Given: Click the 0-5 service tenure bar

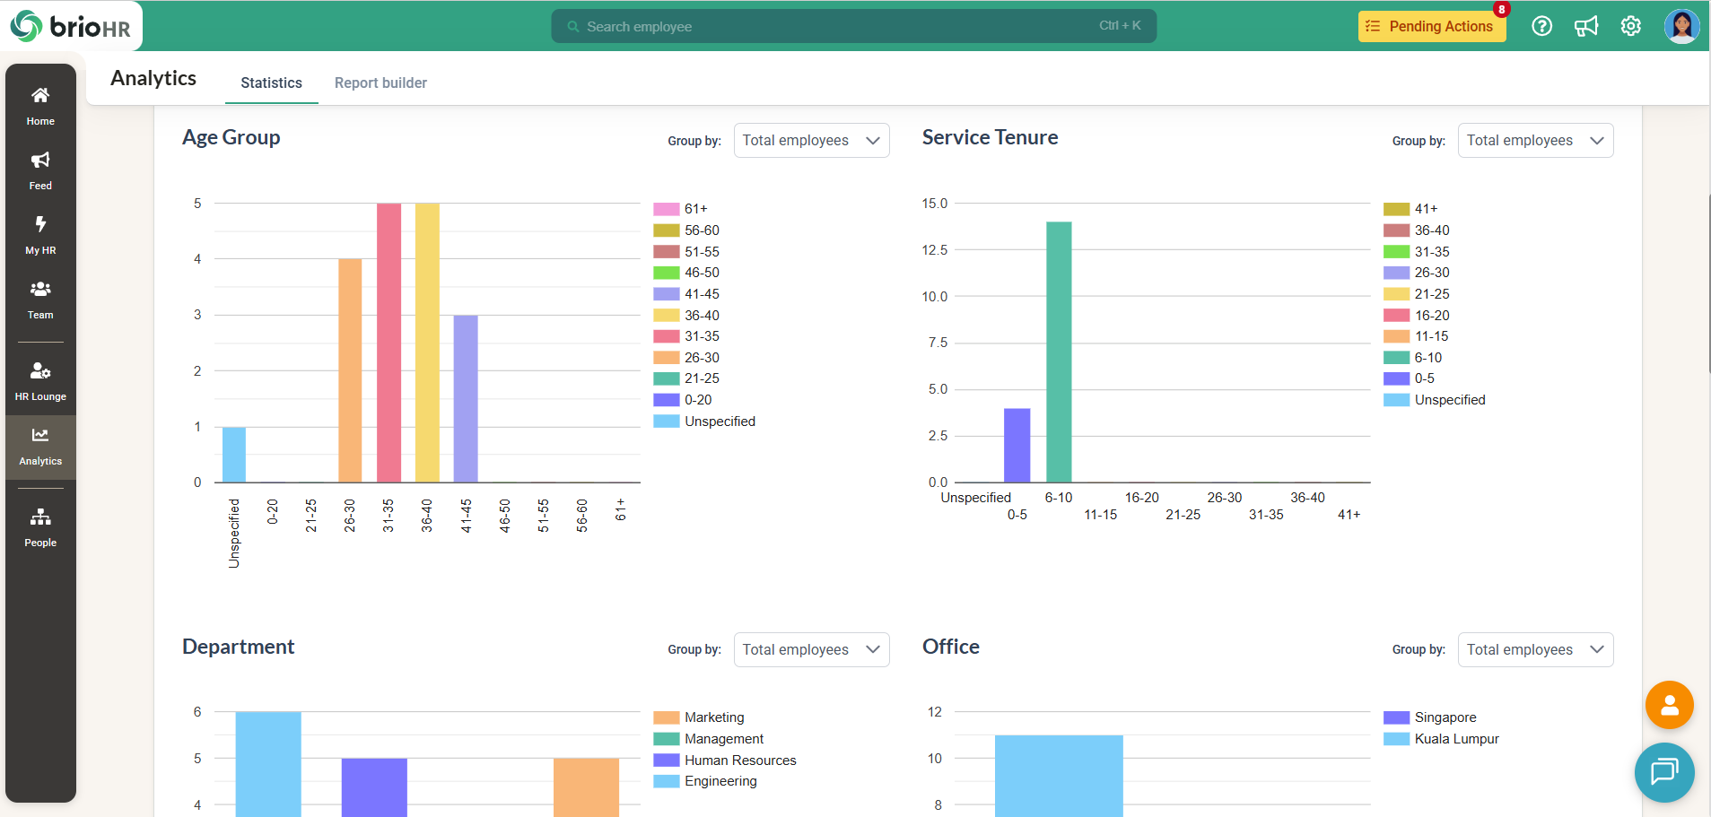Looking at the screenshot, I should tap(1017, 445).
